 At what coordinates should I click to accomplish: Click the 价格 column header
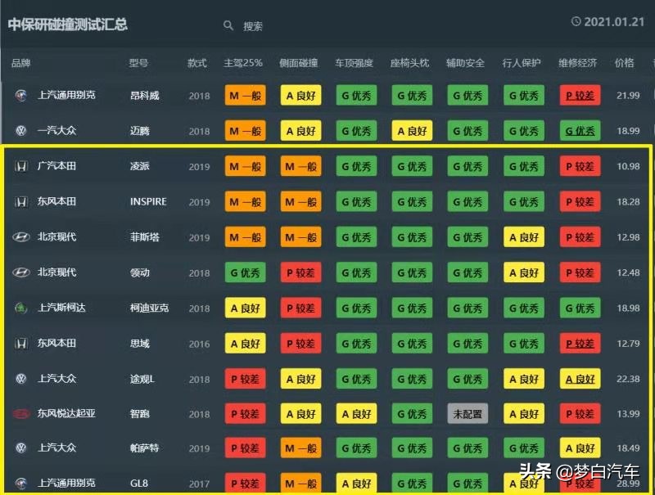click(624, 63)
